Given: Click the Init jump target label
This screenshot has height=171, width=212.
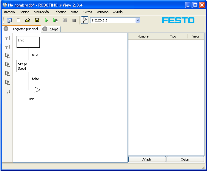Looking at the screenshot, I should click(x=31, y=99).
